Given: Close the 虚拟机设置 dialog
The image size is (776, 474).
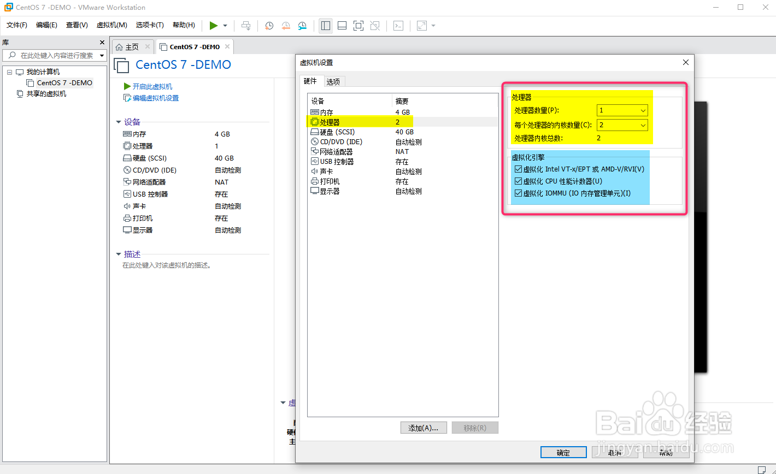Looking at the screenshot, I should tap(686, 62).
